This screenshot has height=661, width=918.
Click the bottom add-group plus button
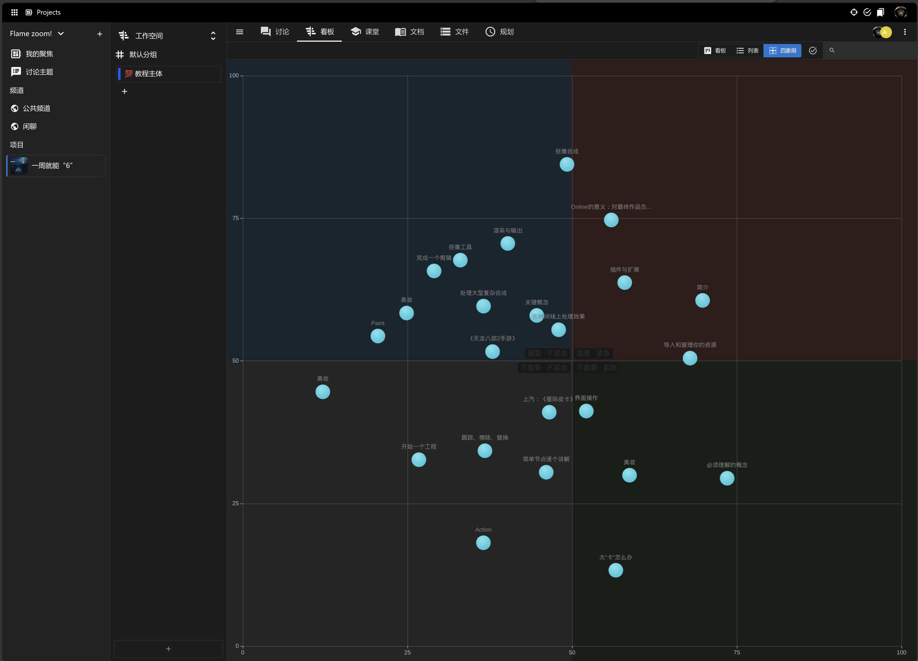pos(168,649)
